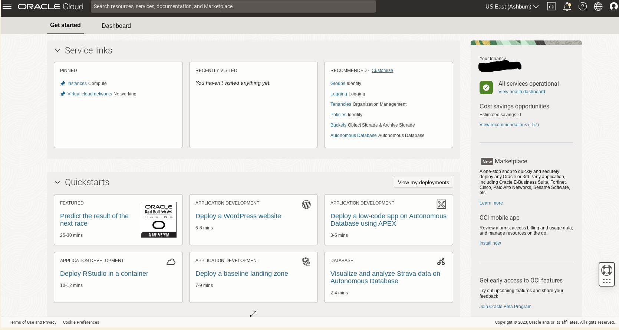Open the Buckets Object Storage link

(x=338, y=125)
